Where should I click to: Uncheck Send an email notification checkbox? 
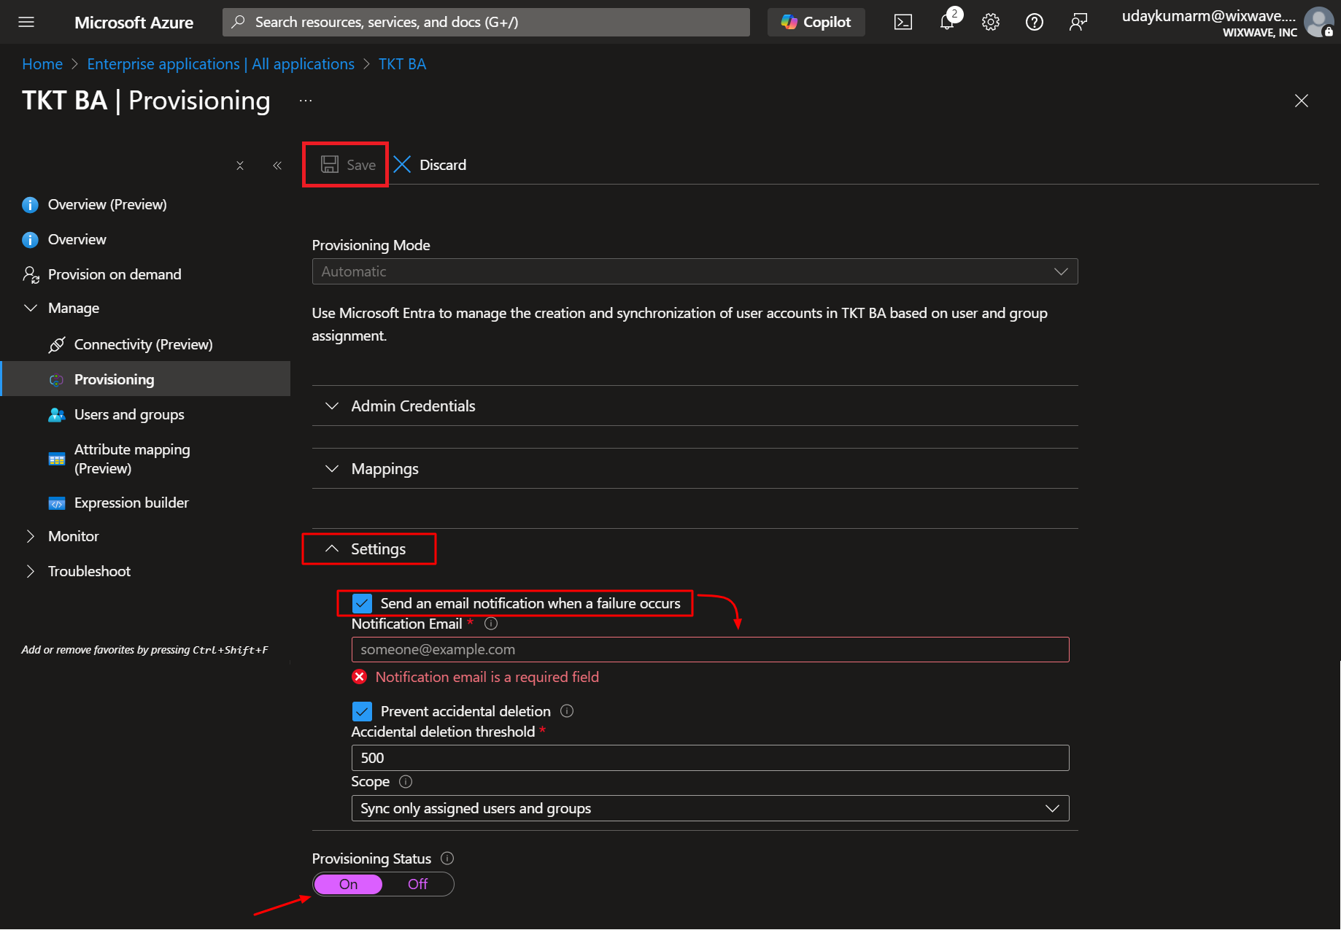pyautogui.click(x=362, y=603)
